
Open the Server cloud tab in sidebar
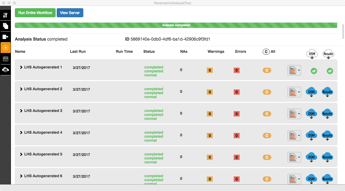(5, 70)
